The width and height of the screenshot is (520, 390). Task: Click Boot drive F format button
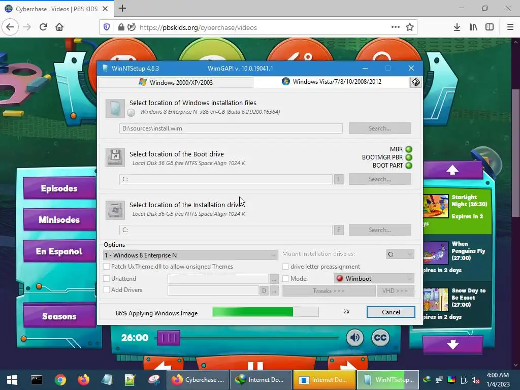click(x=339, y=179)
